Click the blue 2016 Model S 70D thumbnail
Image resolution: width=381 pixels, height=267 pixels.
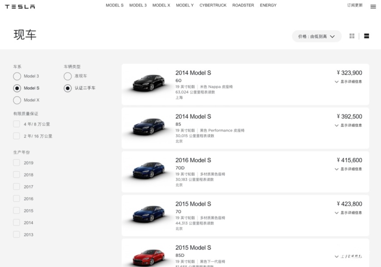148,170
